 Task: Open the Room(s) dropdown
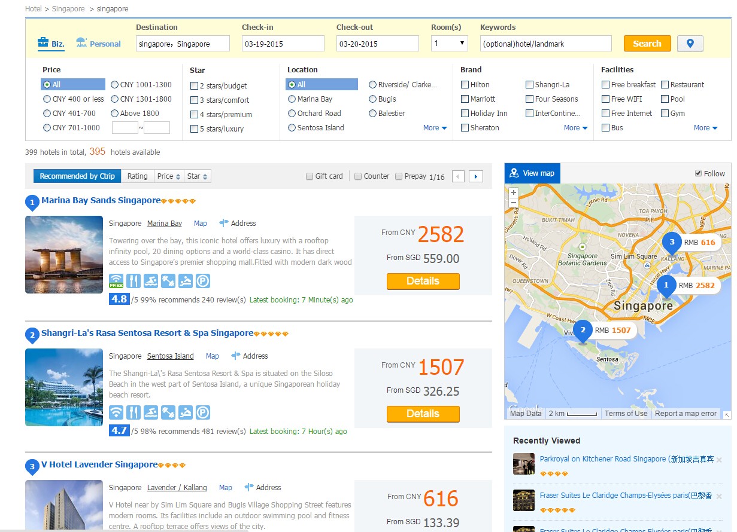click(x=449, y=43)
